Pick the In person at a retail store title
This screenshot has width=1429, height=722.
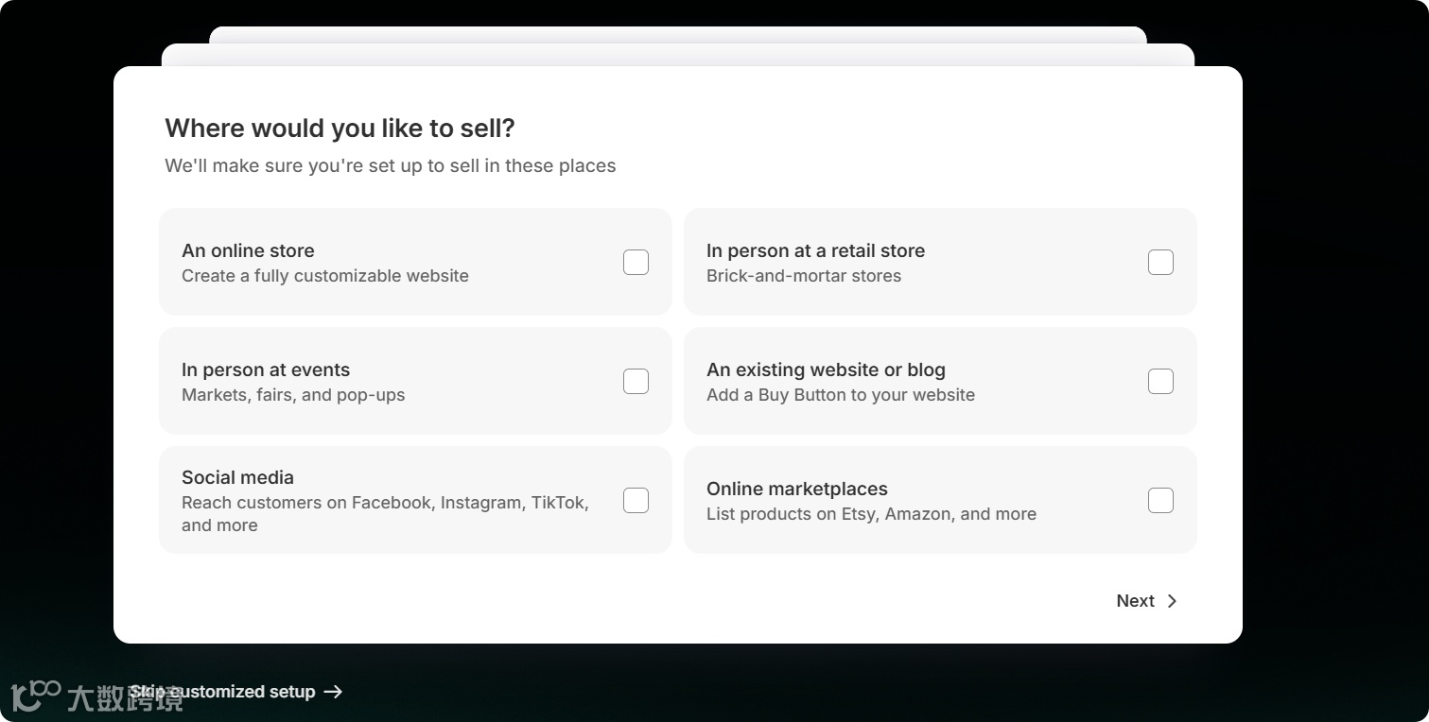(x=815, y=250)
